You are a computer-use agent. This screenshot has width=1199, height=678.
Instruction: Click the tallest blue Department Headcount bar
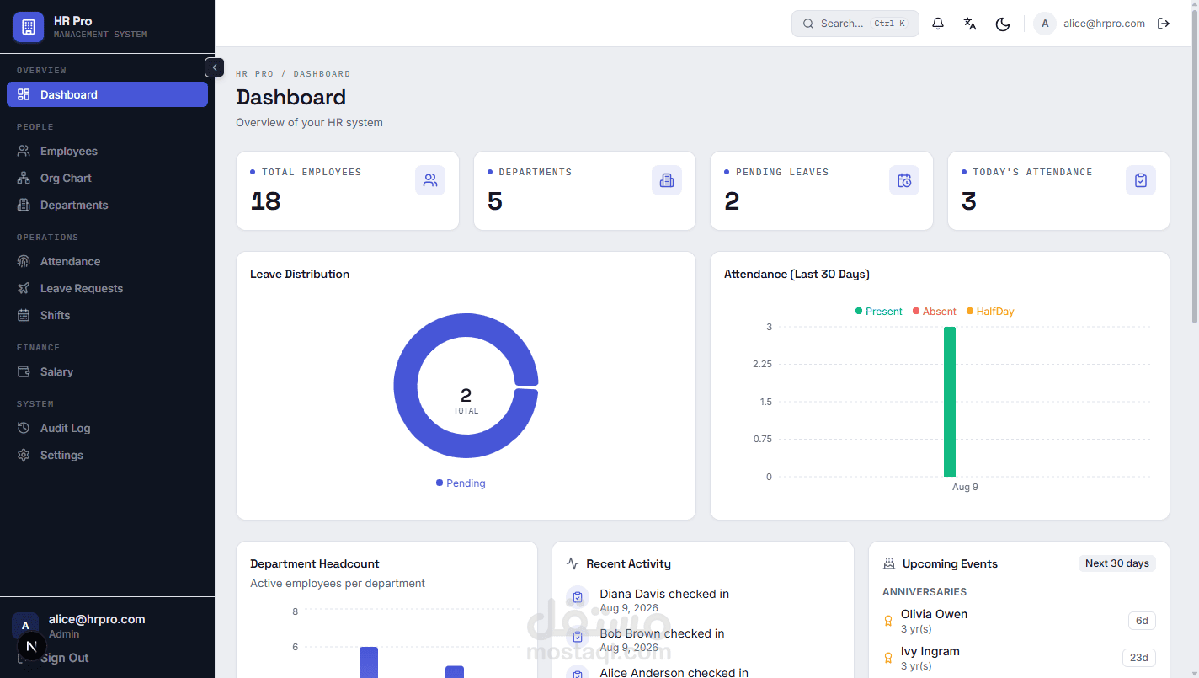[x=369, y=662]
